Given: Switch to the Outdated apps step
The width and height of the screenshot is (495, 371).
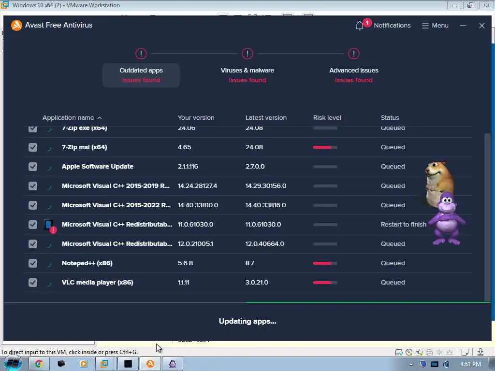Looking at the screenshot, I should click(x=141, y=75).
